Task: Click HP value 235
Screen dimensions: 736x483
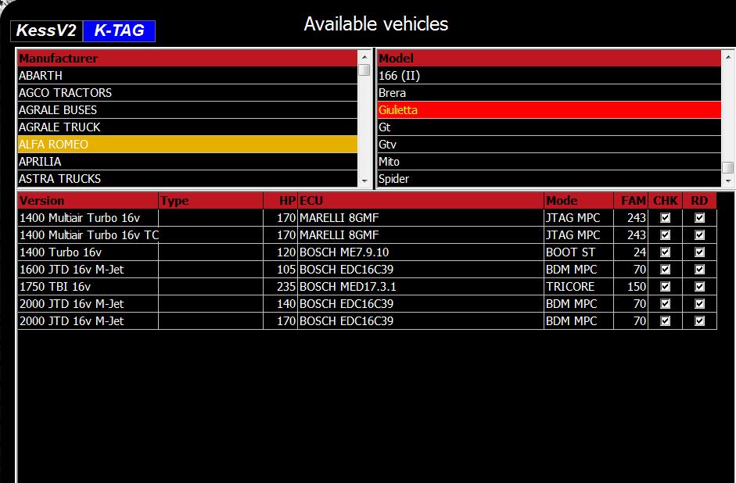Action: click(280, 287)
